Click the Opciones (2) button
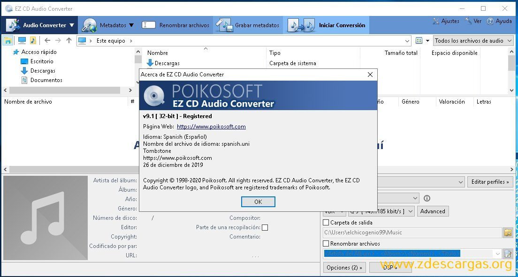 (x=344, y=268)
